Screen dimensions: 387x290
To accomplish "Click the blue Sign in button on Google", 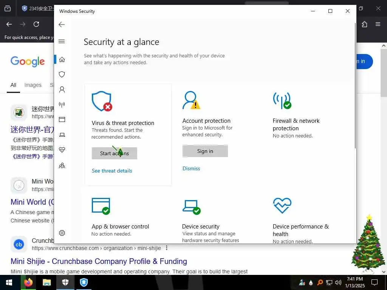I will point(364,62).
